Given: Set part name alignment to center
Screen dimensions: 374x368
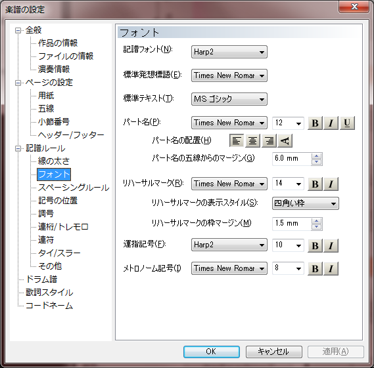Looking at the screenshot, I should (x=252, y=140).
